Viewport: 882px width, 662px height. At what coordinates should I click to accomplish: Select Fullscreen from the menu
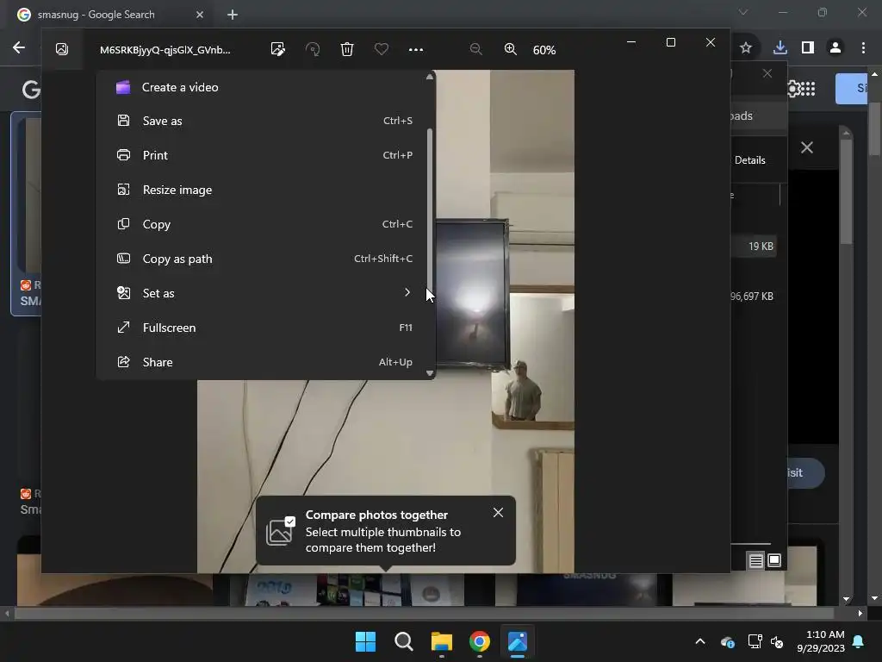(265, 328)
